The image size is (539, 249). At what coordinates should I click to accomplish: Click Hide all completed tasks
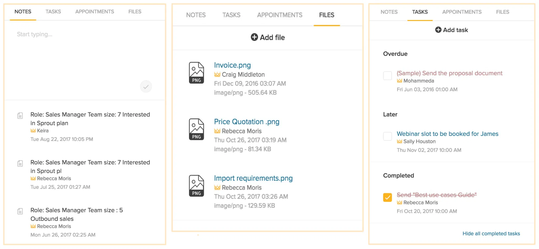[x=491, y=233]
